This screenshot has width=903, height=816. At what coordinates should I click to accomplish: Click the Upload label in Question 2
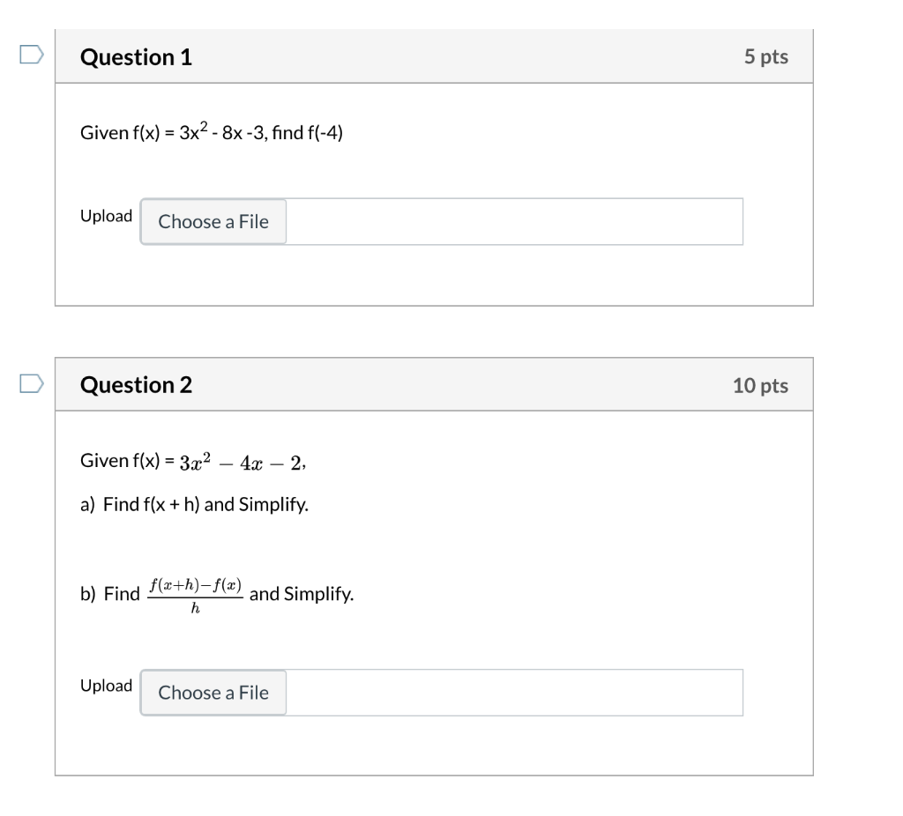pyautogui.click(x=106, y=686)
